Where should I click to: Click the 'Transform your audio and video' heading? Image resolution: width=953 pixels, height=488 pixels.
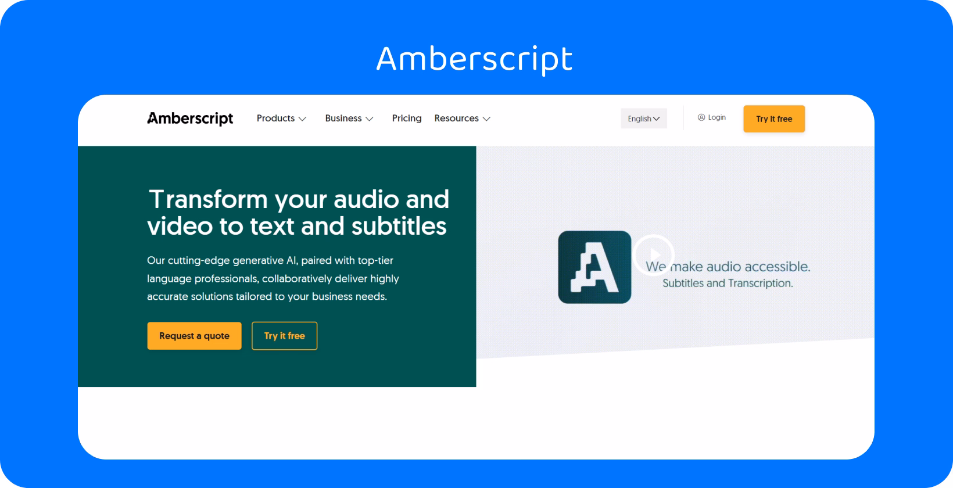298,213
